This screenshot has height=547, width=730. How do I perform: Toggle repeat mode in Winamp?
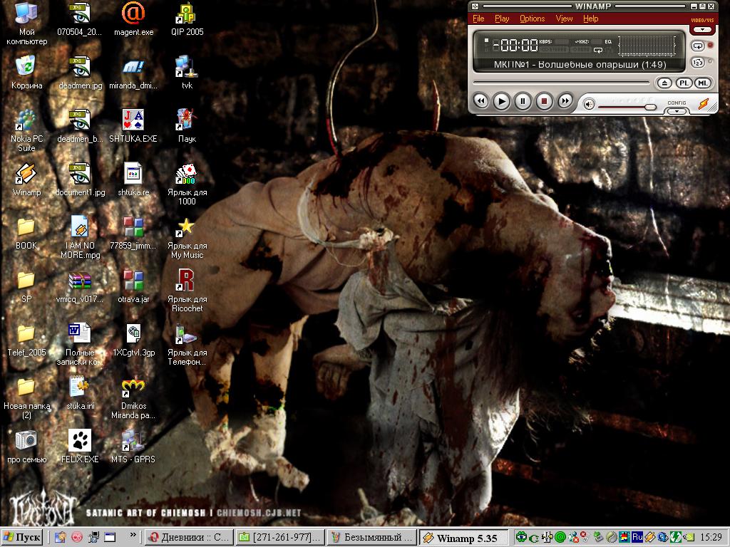[x=698, y=46]
